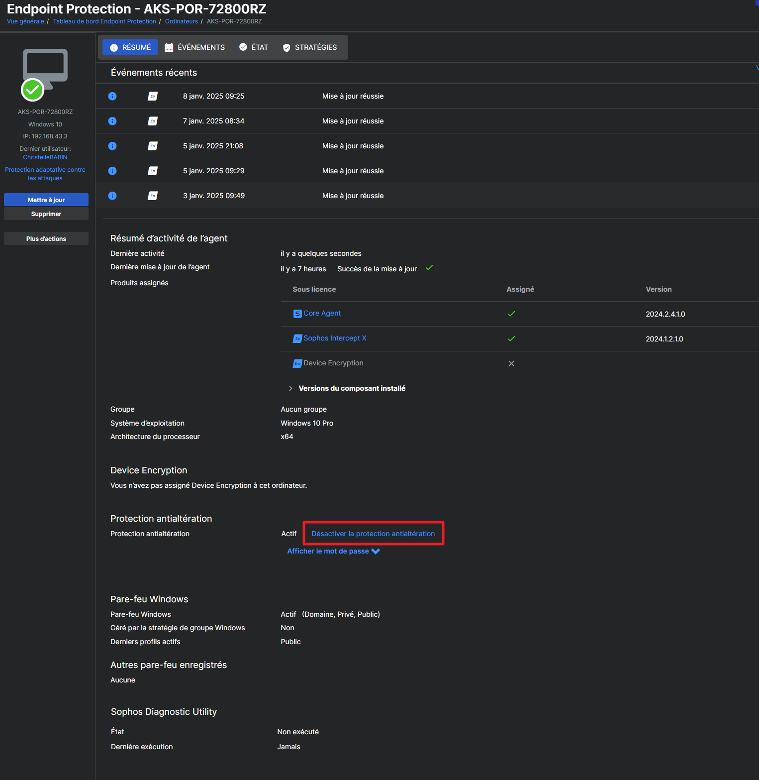
Task: Click the ÉTAT checkmark icon
Action: coord(243,47)
